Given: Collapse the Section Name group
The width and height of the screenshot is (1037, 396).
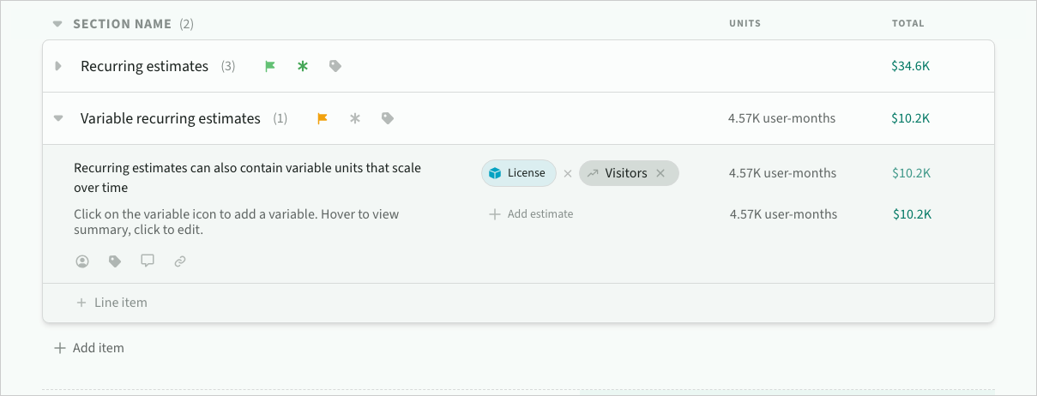Looking at the screenshot, I should (57, 24).
